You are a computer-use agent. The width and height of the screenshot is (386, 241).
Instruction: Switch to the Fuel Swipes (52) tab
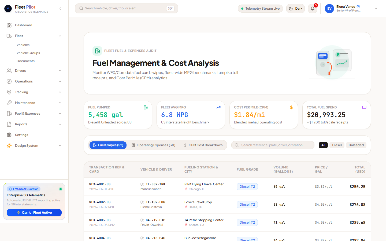pos(108,145)
